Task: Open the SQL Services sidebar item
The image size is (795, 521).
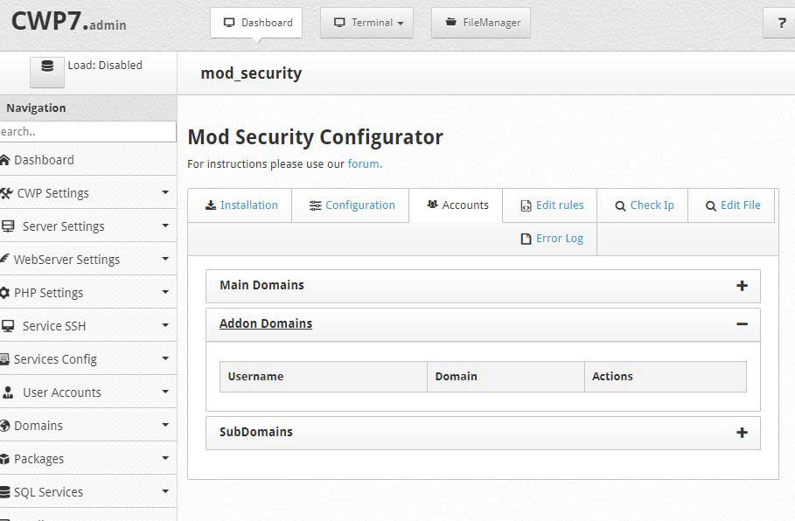Action: point(87,491)
